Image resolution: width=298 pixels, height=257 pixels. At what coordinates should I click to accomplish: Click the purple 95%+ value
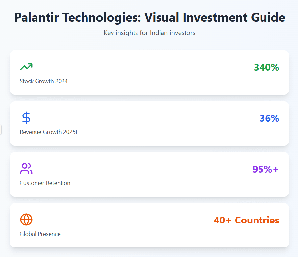pos(265,169)
